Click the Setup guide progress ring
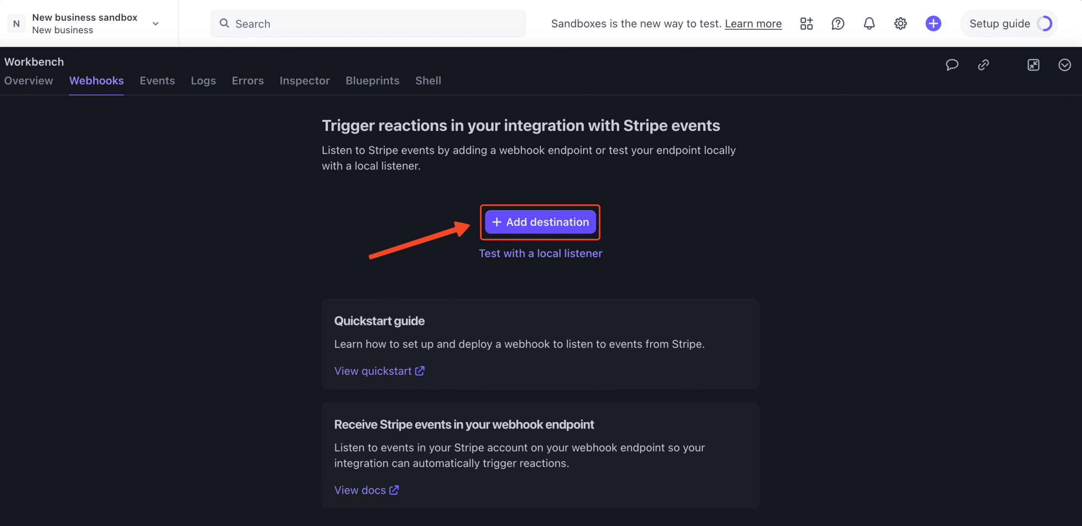 point(1044,23)
